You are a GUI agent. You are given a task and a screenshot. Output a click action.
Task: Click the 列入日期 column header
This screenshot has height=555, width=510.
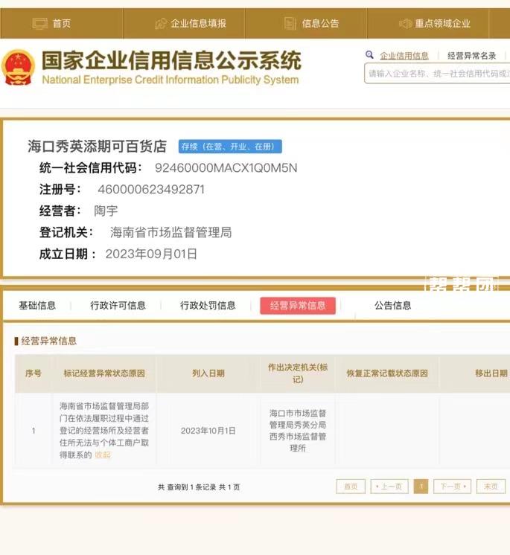point(208,373)
